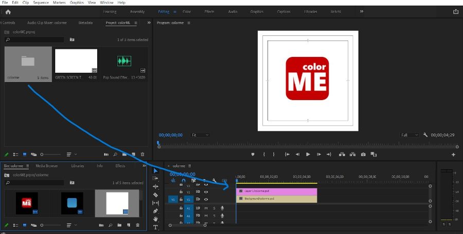Toggle nest insert mode in timeline
463x234 pixels.
pyautogui.click(x=173, y=181)
